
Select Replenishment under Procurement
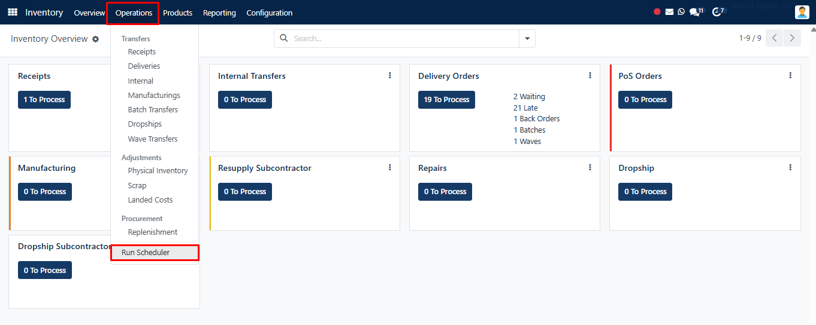coord(153,232)
